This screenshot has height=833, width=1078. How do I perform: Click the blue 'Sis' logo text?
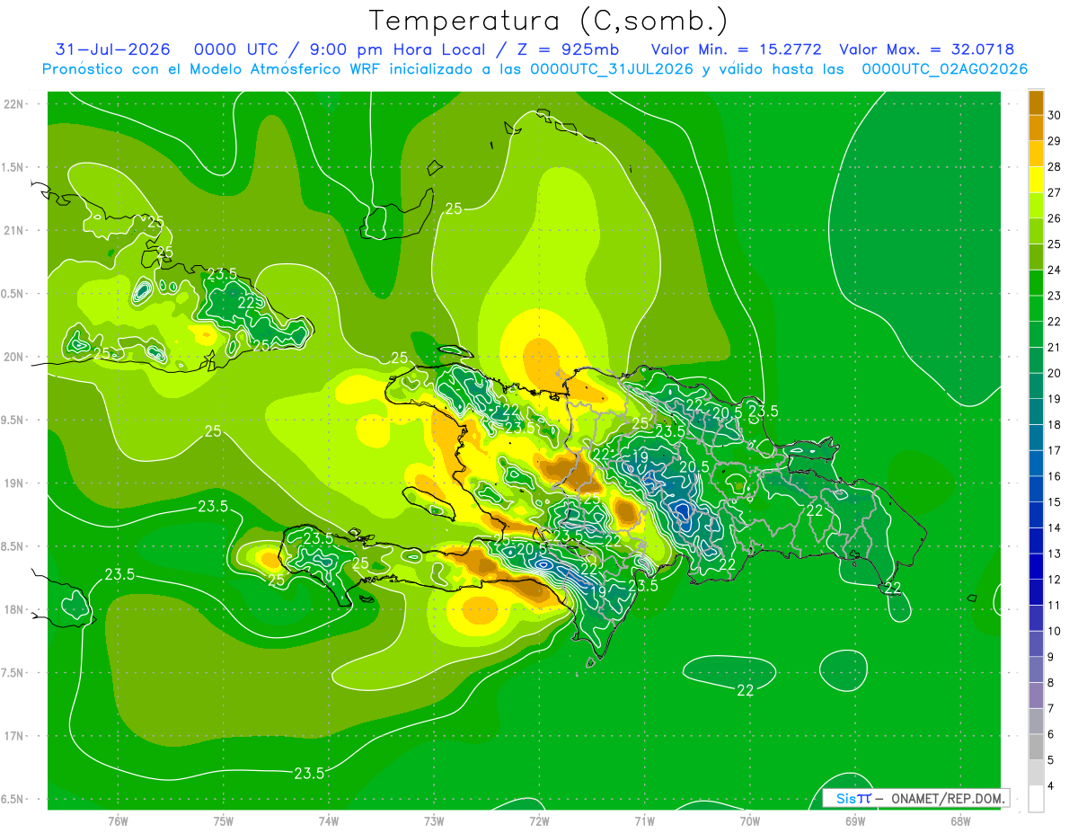click(846, 798)
